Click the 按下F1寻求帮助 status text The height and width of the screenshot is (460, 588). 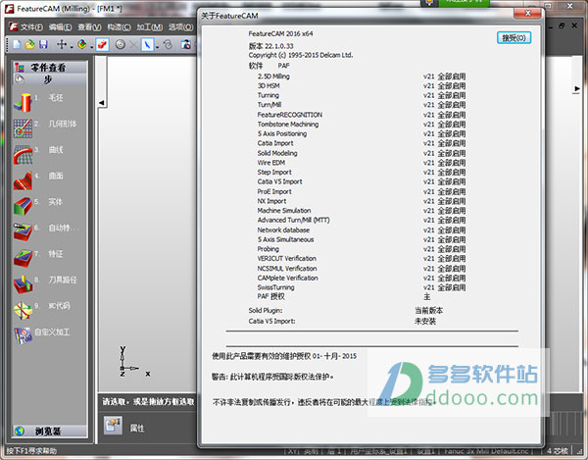coord(31,450)
